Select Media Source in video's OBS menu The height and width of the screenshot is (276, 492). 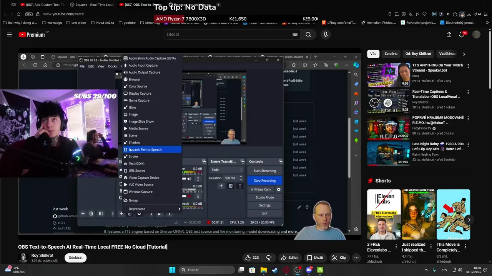[x=152, y=128]
